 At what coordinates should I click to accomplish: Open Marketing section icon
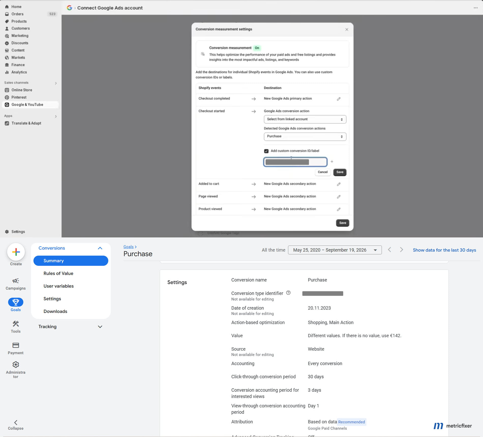pos(7,36)
